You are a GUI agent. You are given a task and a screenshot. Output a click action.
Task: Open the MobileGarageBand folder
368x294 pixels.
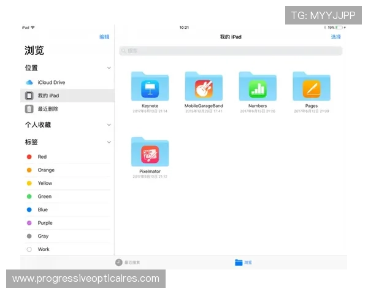point(204,88)
